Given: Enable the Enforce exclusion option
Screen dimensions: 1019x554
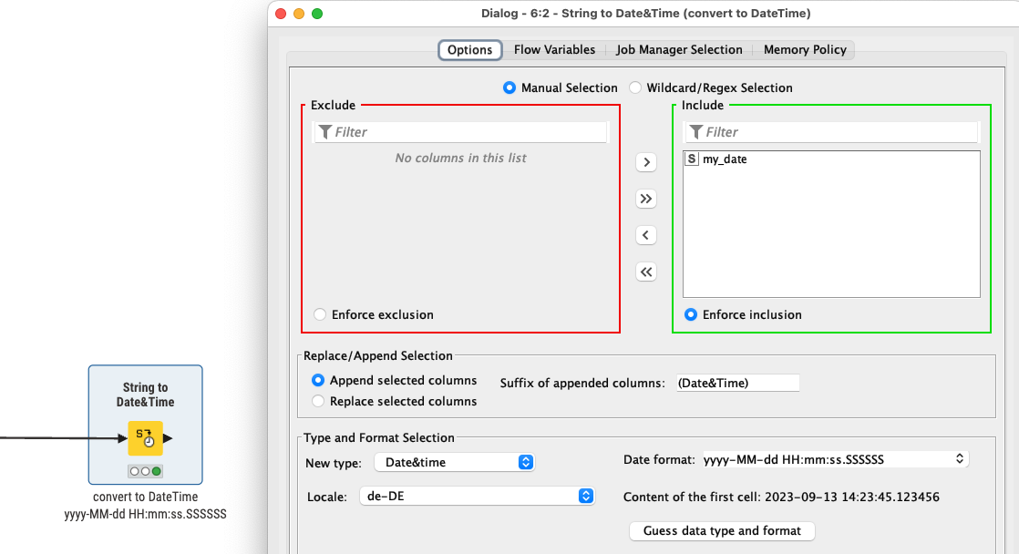Looking at the screenshot, I should [320, 314].
